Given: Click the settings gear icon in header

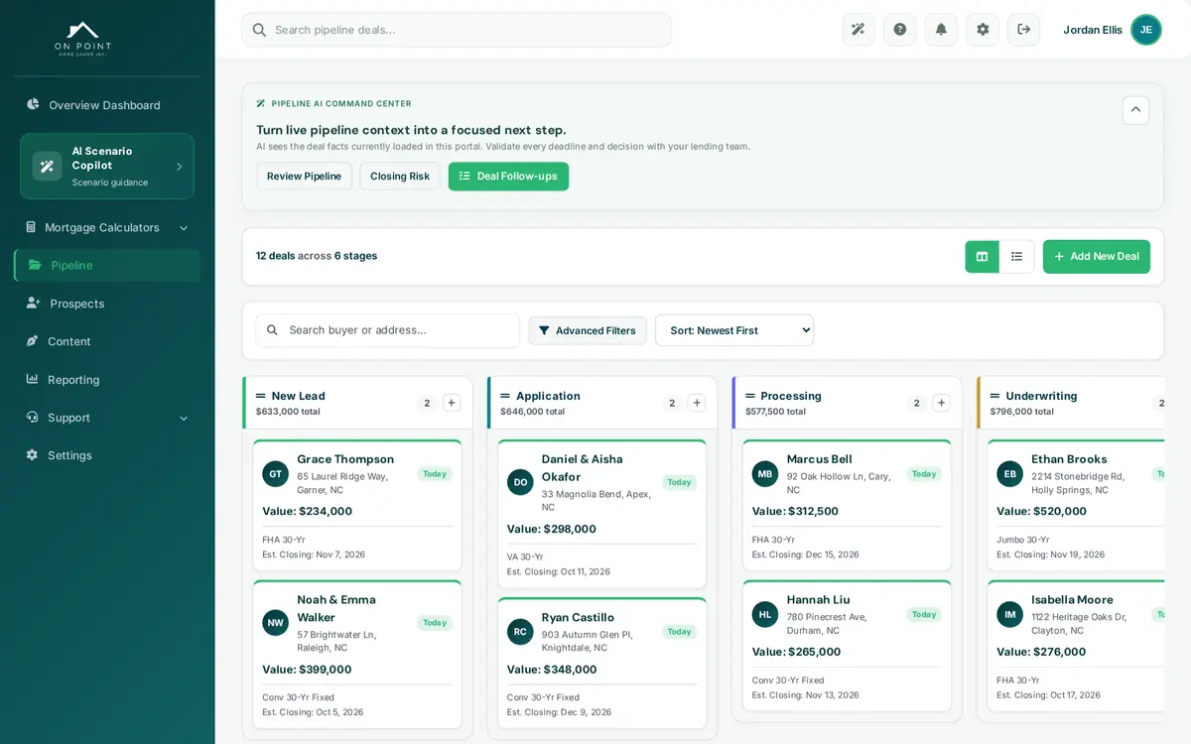Looking at the screenshot, I should 983,30.
